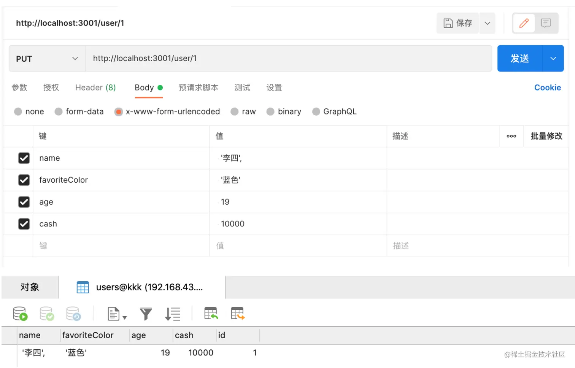Open the text document view icon
Viewport: 575px width, 368px height.
pyautogui.click(x=113, y=314)
